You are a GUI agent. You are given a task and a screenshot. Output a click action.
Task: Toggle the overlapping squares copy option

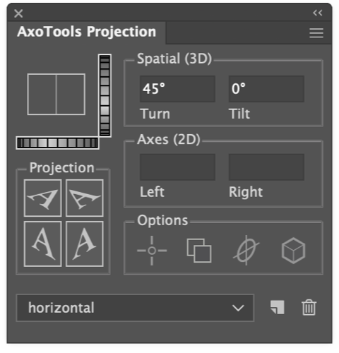pos(199,251)
